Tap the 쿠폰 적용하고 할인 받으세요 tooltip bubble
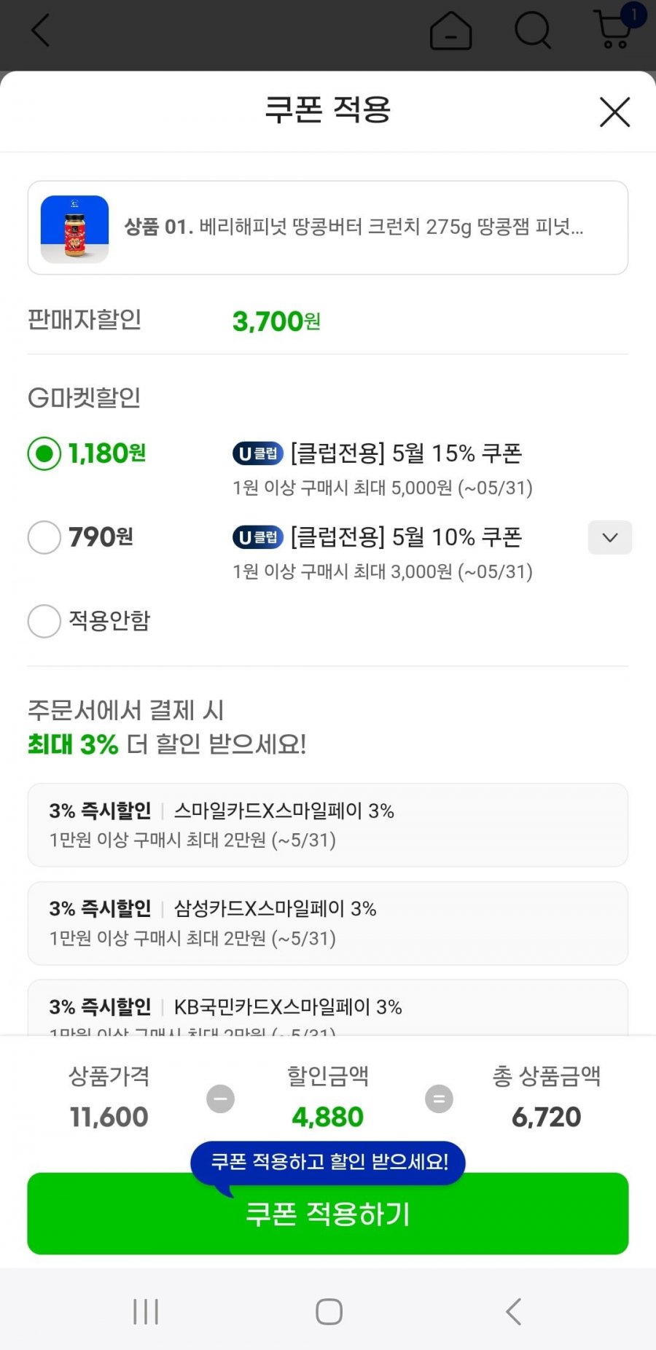Screen dimensions: 656x1350 point(328,1162)
